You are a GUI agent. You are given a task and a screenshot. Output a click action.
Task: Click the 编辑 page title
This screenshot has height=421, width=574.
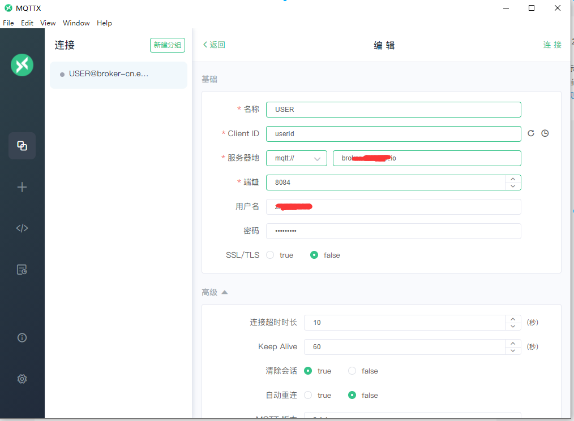tap(384, 45)
